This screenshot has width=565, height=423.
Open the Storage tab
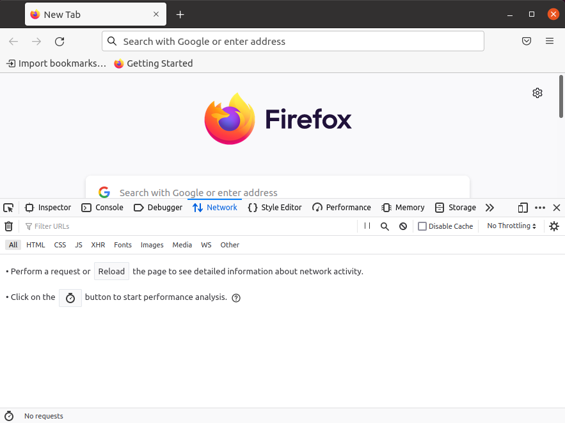point(456,208)
